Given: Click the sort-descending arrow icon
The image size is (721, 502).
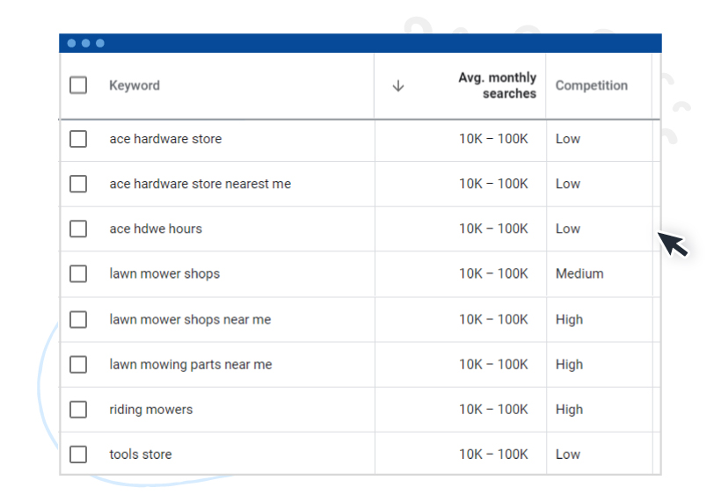Looking at the screenshot, I should point(398,86).
